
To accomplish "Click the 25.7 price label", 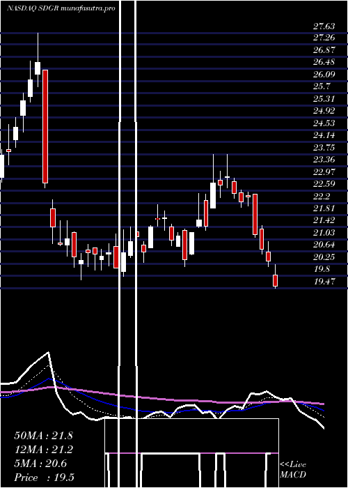I will [322, 86].
